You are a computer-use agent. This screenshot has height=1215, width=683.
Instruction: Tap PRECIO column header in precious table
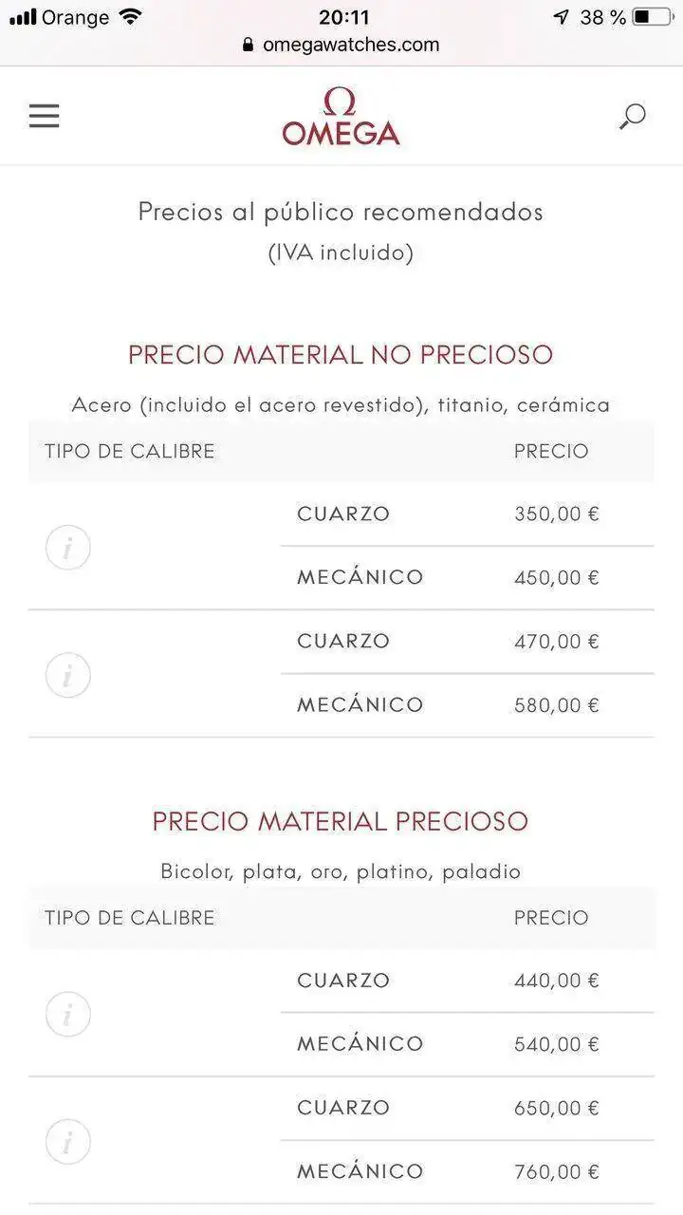click(x=551, y=918)
